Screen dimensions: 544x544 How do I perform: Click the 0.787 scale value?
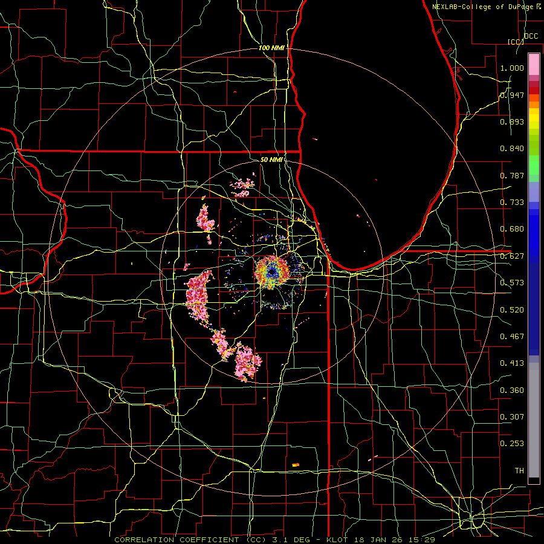(512, 175)
